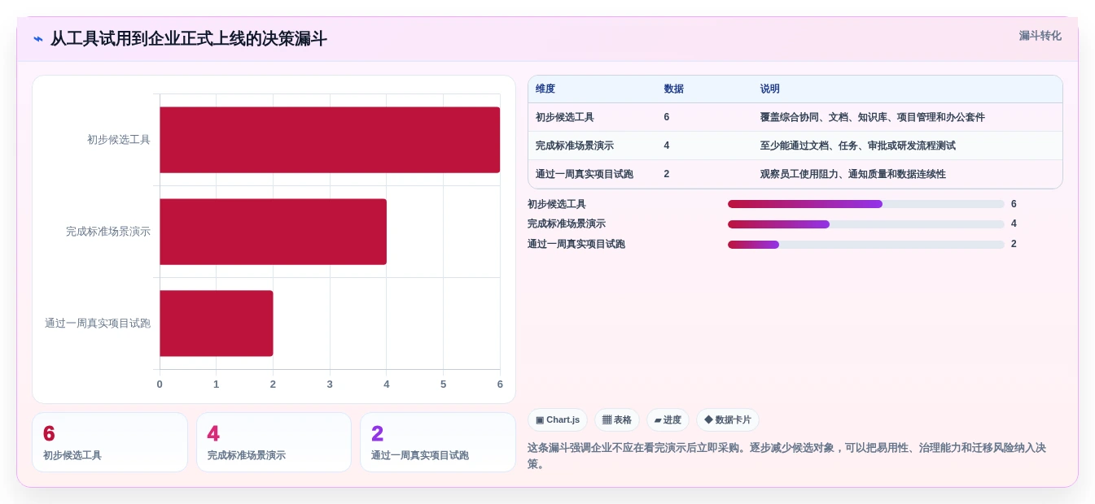1095x504 pixels.
Task: Click the title 从工具试用到企业正式上线的决策漏斗
Action: point(189,39)
